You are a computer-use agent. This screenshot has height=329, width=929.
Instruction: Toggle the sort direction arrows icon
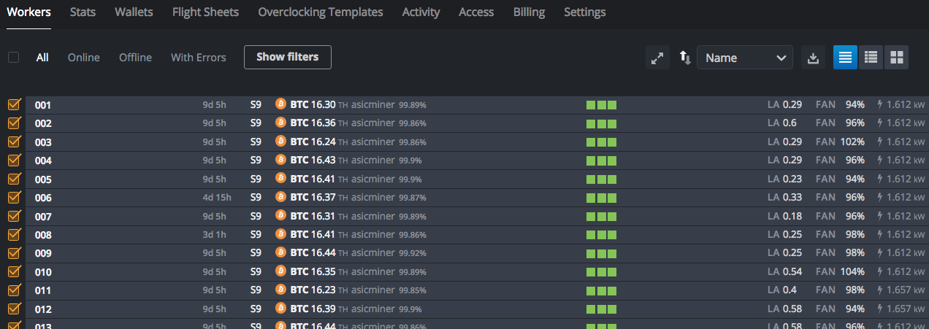point(685,58)
